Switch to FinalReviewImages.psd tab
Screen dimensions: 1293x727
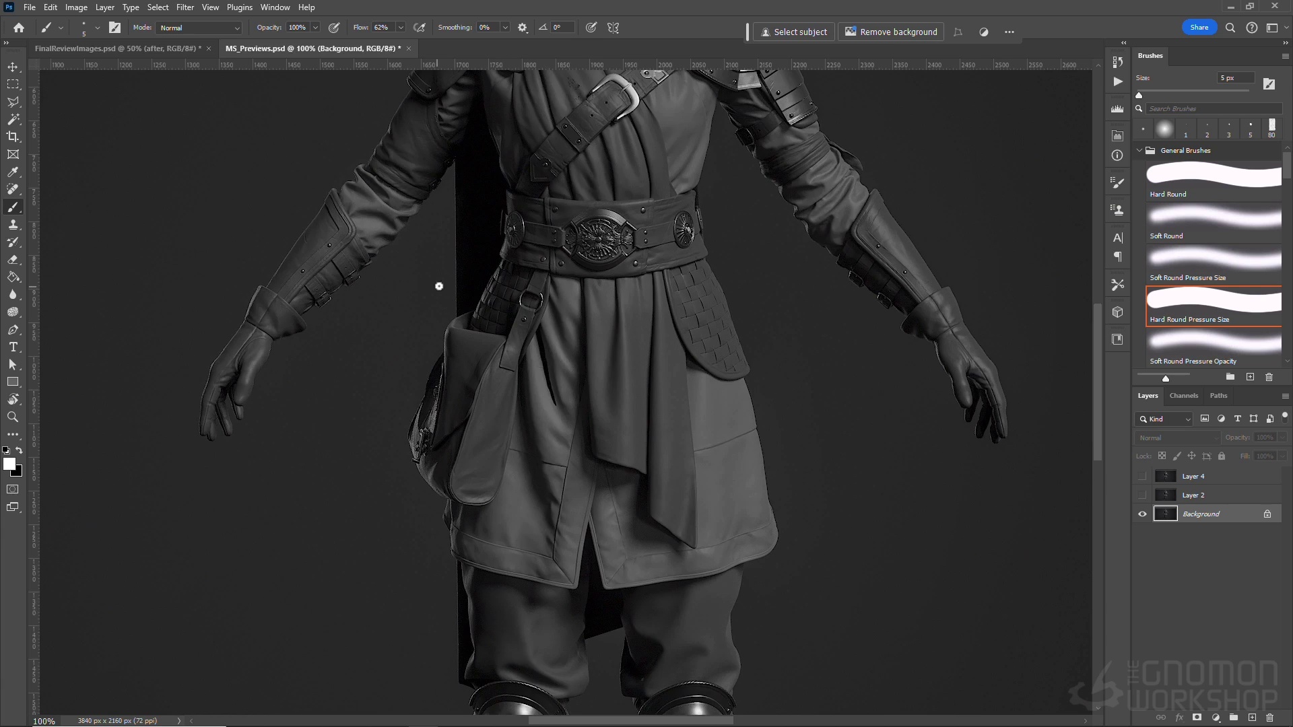tap(117, 48)
